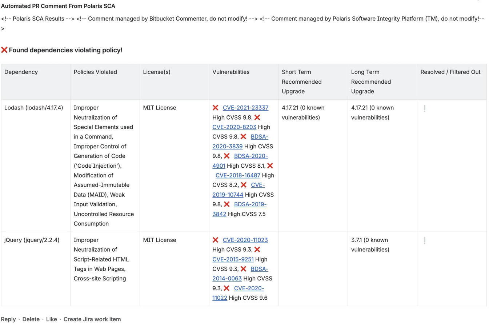The width and height of the screenshot is (489, 327).
Task: Delete the automated PR comment
Action: click(31, 319)
